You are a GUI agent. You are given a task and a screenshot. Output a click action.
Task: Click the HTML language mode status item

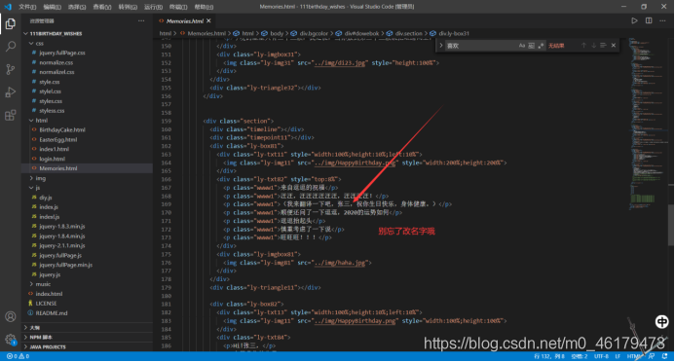click(x=634, y=356)
